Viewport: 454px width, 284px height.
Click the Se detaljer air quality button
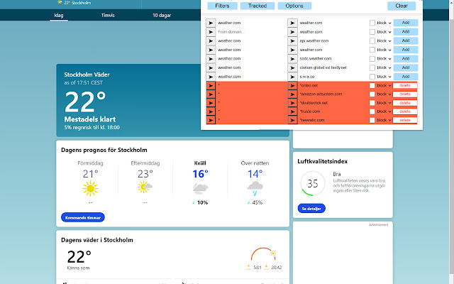(x=311, y=209)
